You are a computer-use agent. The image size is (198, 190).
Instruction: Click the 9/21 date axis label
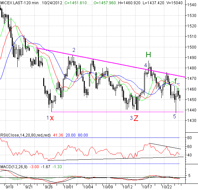29,187
